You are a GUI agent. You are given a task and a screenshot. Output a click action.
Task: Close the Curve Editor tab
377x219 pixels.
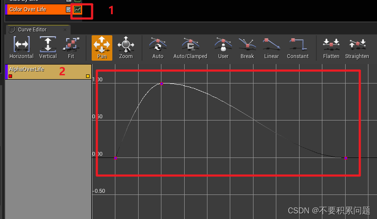[x=65, y=30]
